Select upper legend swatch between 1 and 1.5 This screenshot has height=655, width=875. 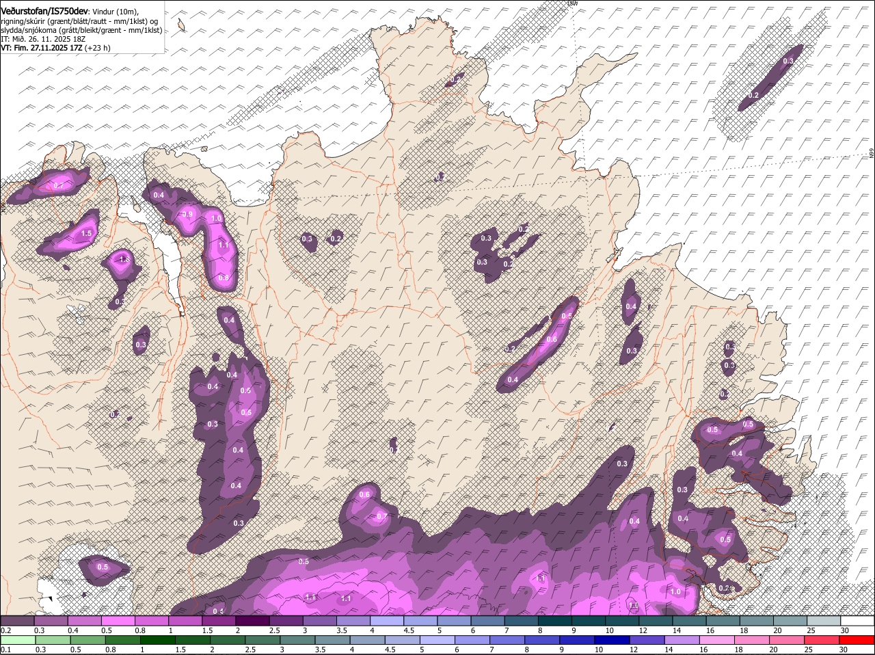185,621
